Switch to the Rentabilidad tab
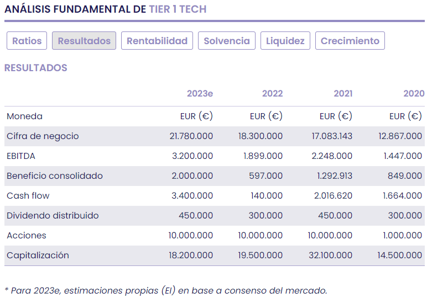 (x=157, y=41)
